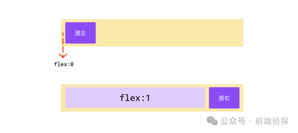Click the yellow gap between flex:1 and 居右
298x133 pixels.
(x=207, y=98)
